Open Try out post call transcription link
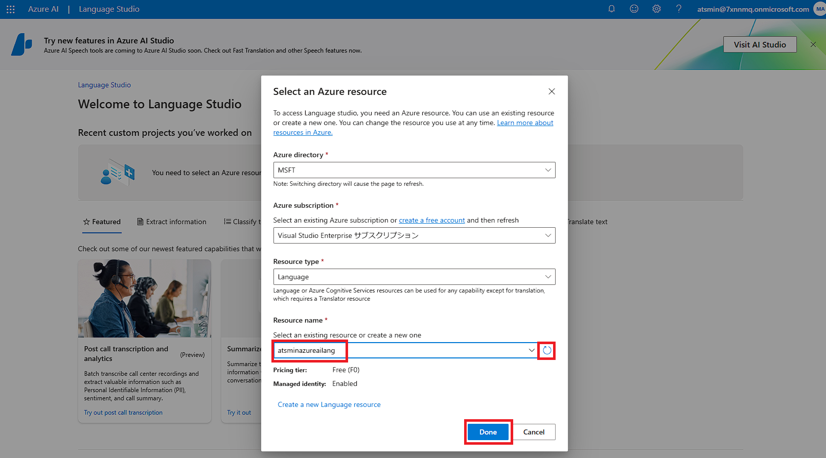826x458 pixels. coord(123,413)
